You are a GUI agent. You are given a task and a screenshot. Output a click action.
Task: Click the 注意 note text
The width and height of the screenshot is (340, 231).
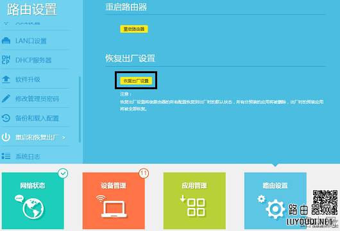222,102
